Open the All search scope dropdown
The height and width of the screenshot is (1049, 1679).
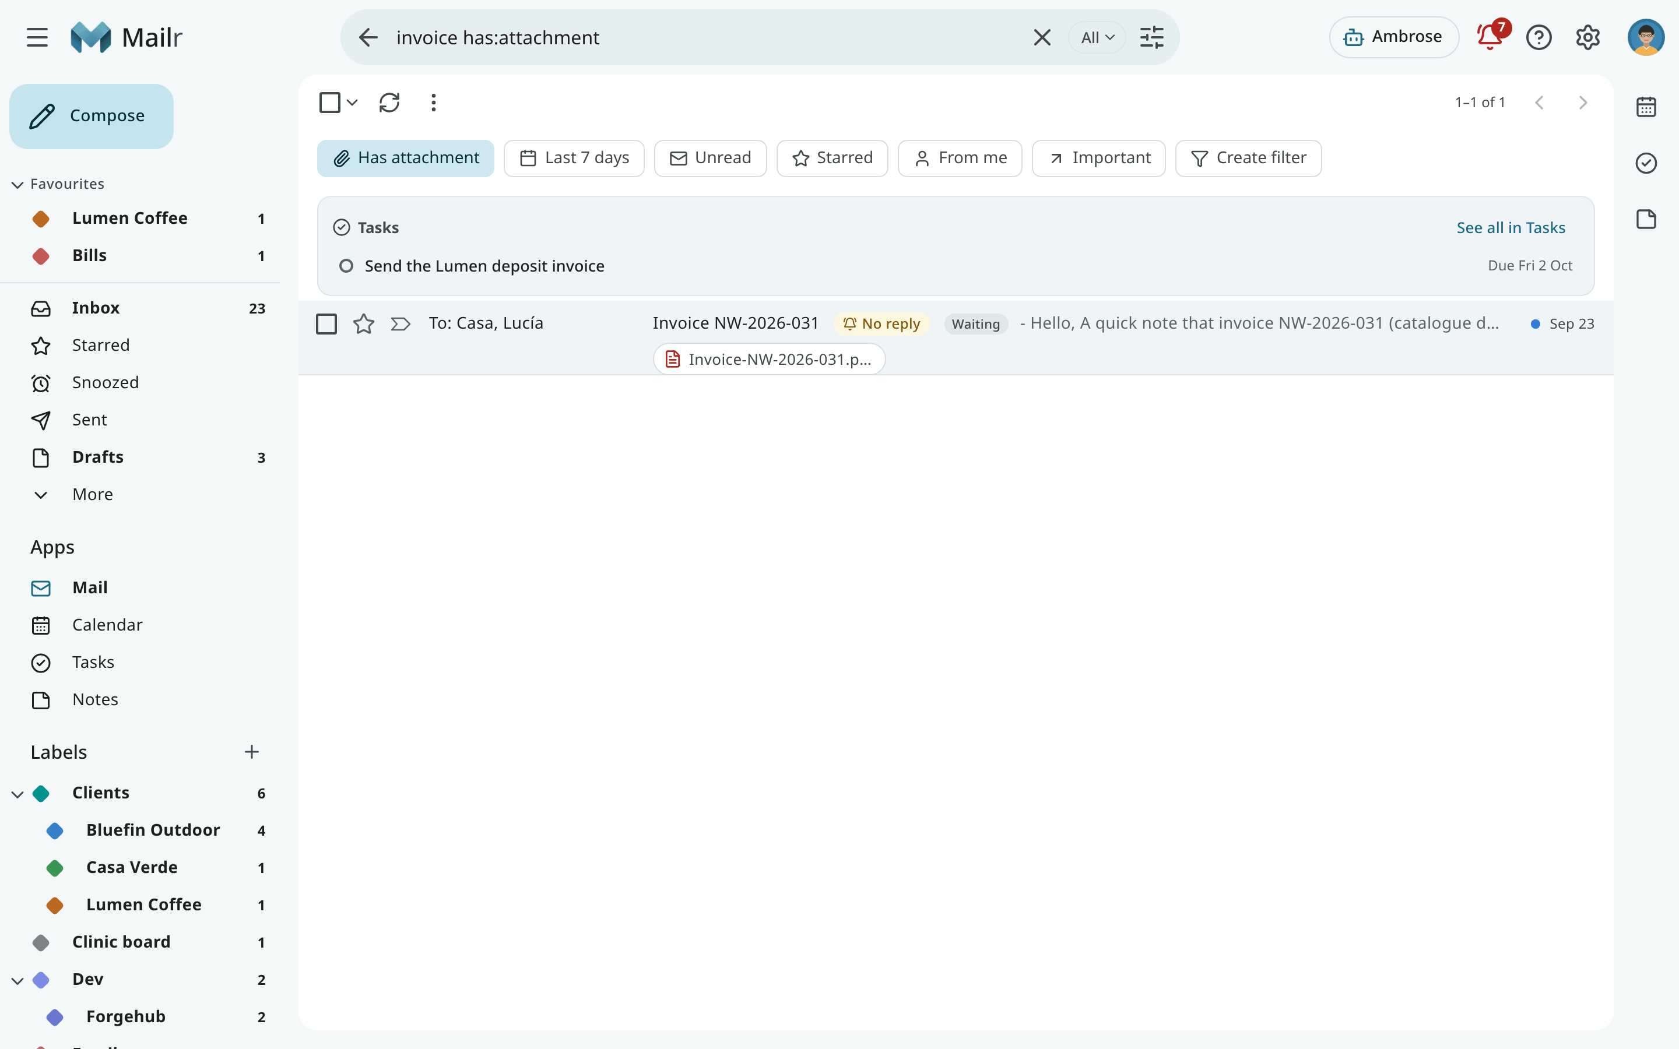[x=1097, y=37]
